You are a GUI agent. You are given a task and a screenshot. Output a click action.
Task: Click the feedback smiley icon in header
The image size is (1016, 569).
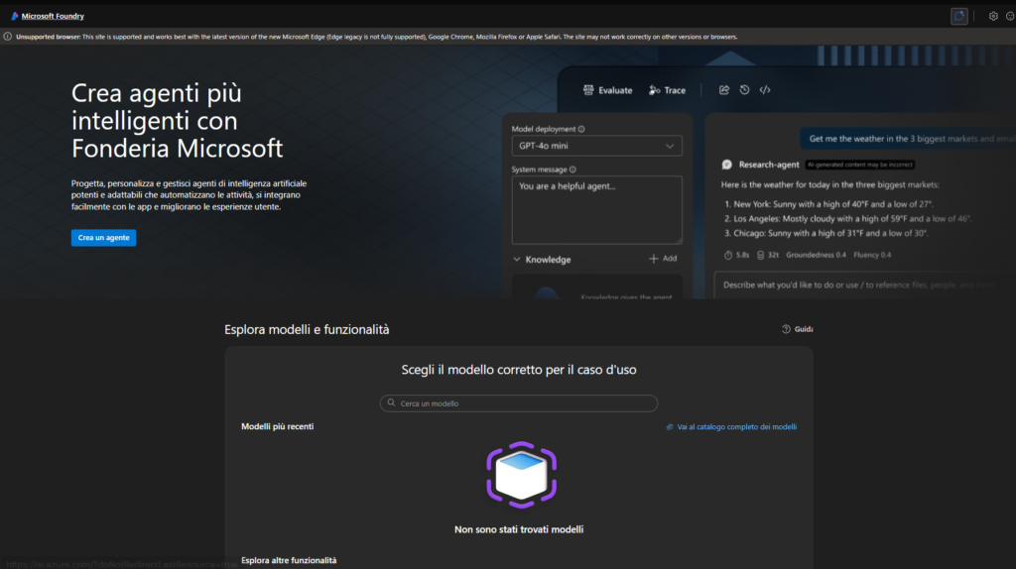[1011, 16]
